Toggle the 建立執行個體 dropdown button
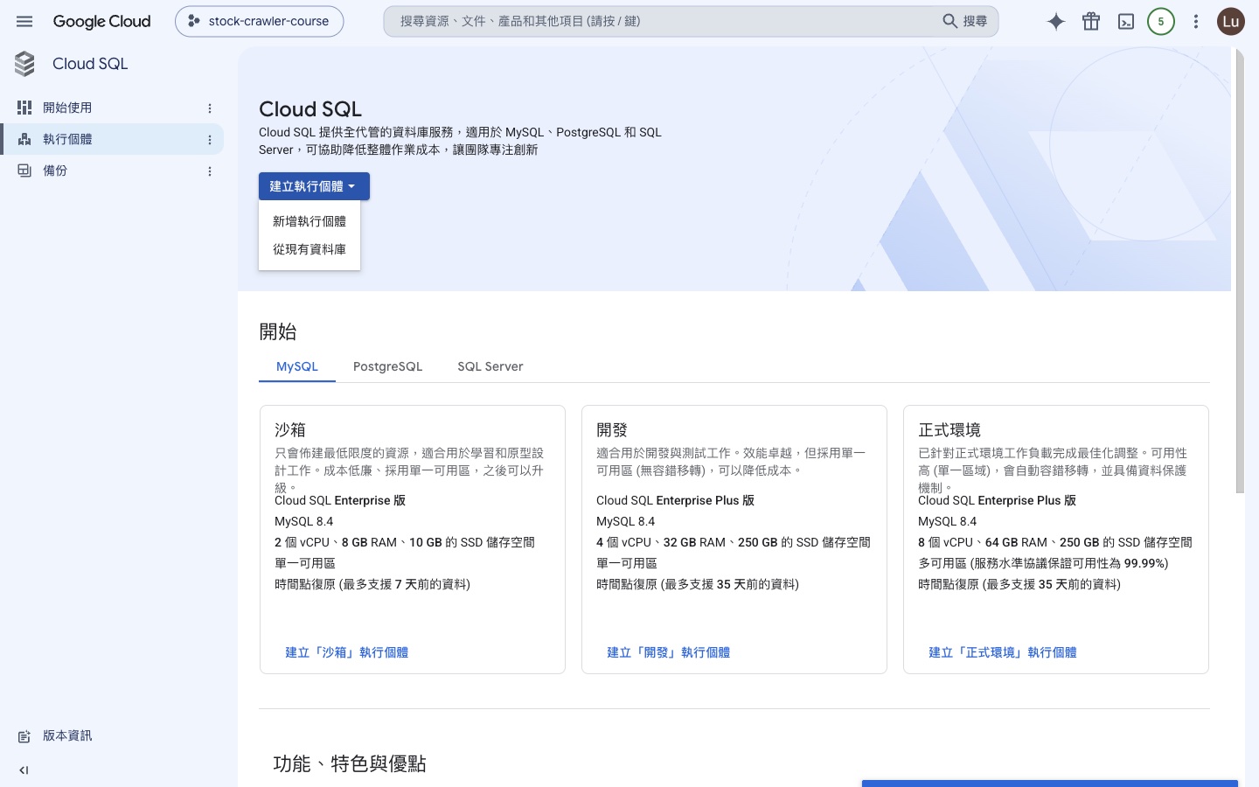The width and height of the screenshot is (1259, 787). tap(314, 186)
